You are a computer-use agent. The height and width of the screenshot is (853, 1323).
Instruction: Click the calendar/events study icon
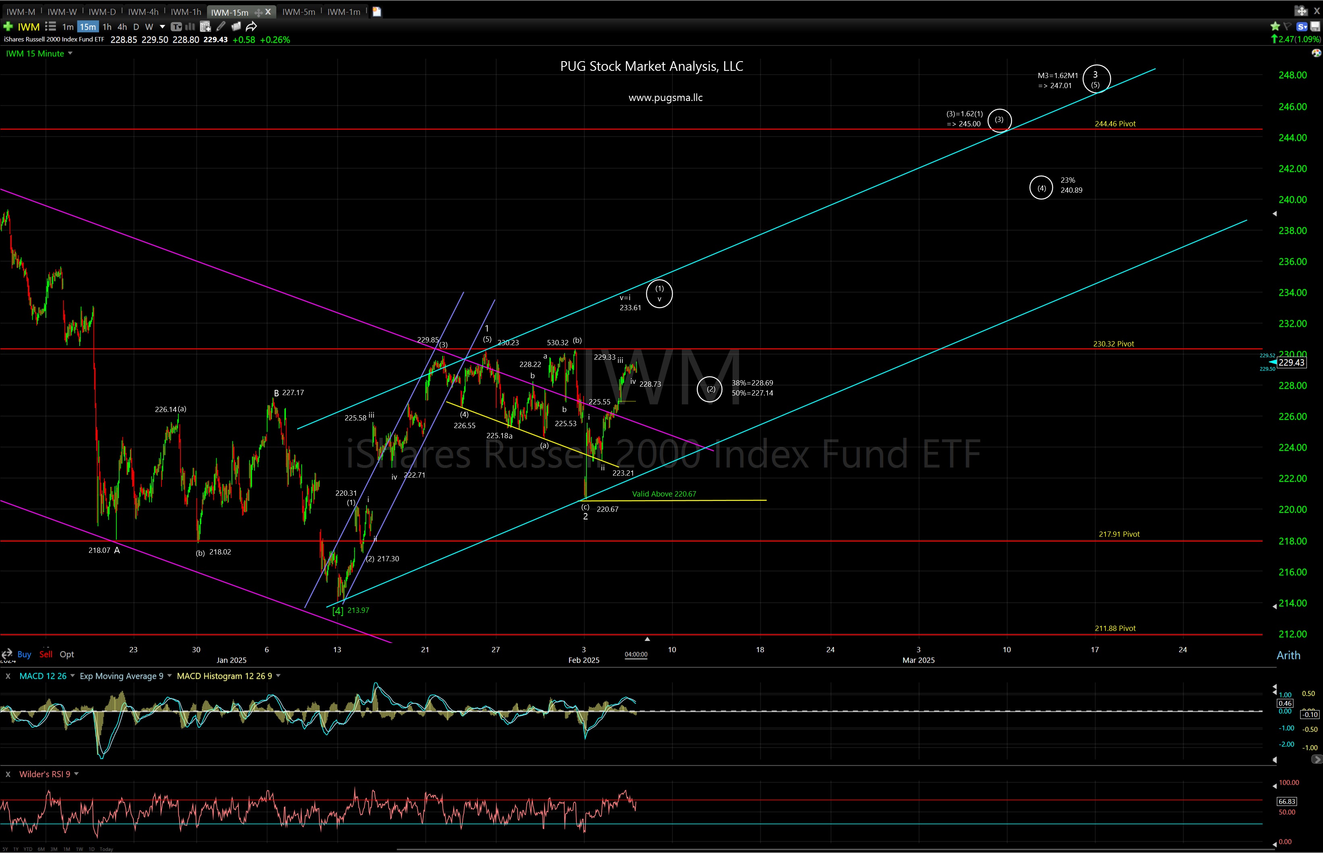coord(205,27)
